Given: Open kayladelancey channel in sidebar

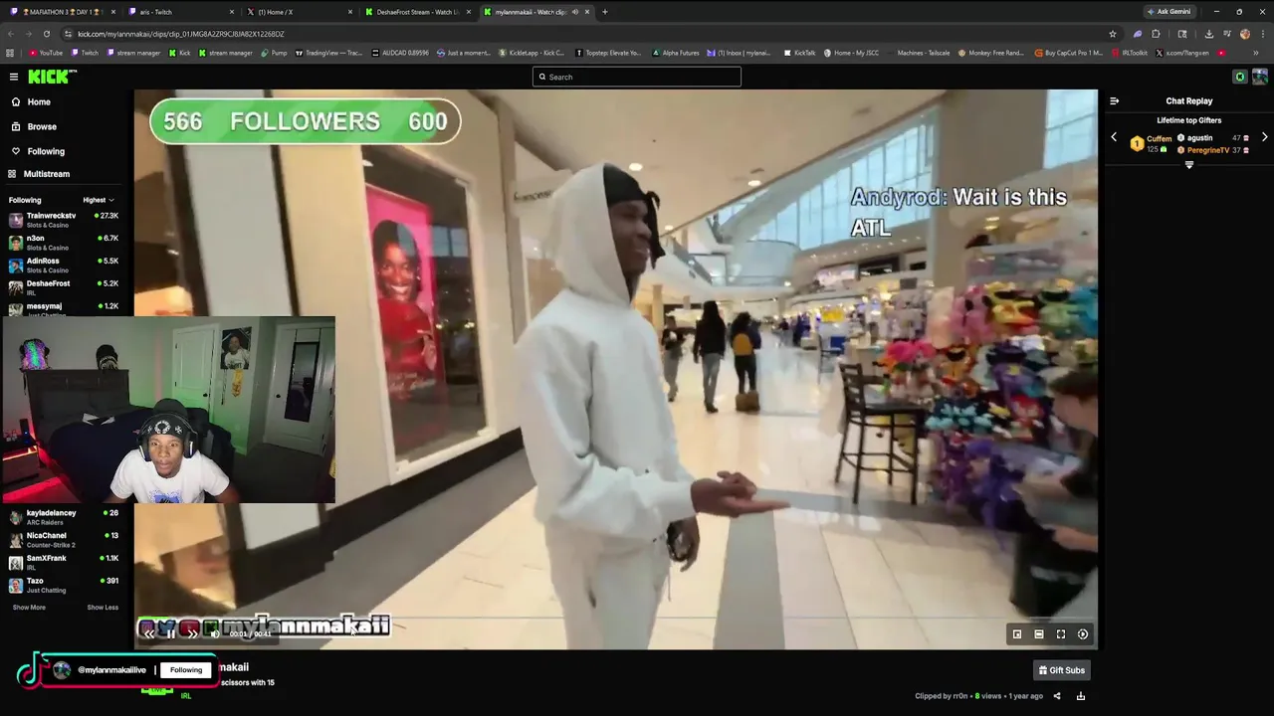Looking at the screenshot, I should 66,517.
